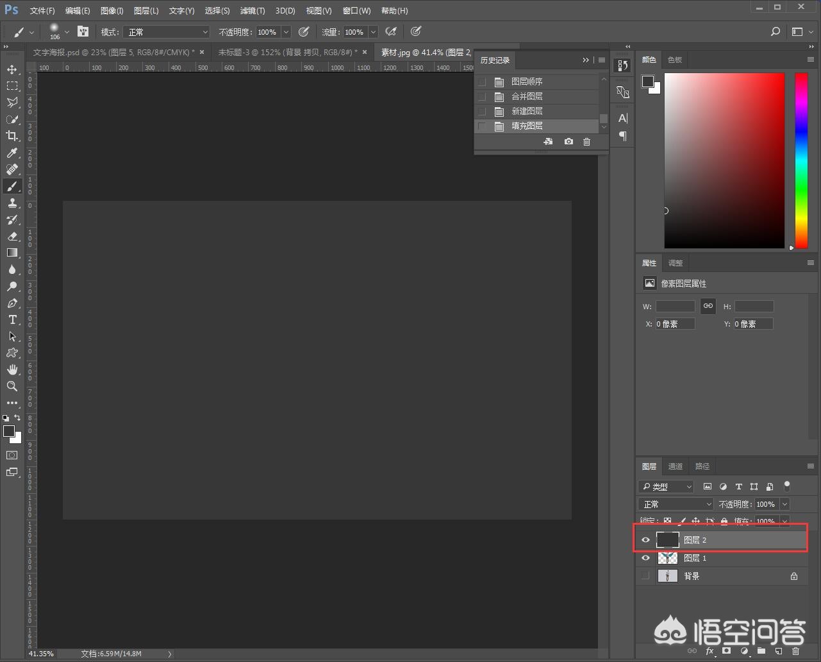Screen dimensions: 821x662
Task: Open the brush 模式 blending dropdown
Action: pyautogui.click(x=167, y=32)
